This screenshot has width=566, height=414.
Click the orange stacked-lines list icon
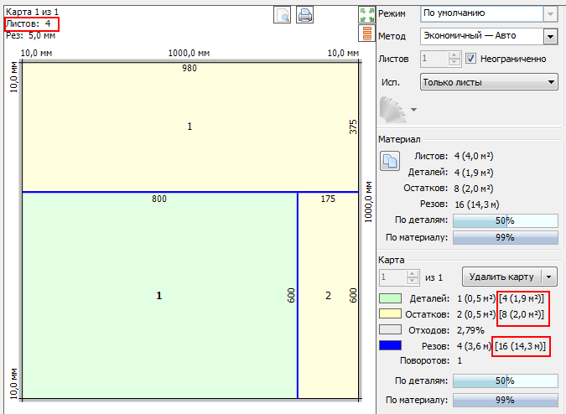click(x=367, y=33)
